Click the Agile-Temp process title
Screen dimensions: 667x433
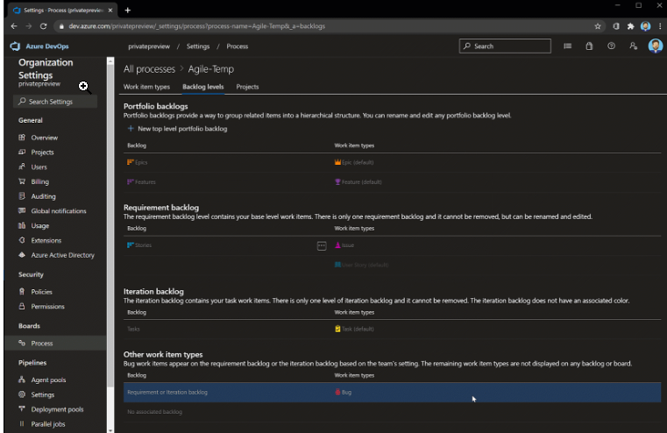pos(211,69)
